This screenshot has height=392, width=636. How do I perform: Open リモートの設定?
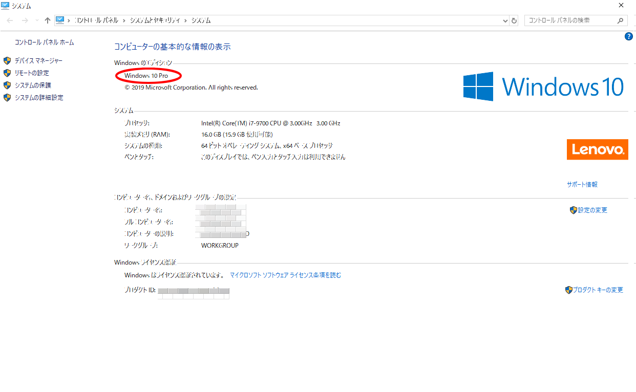click(32, 73)
